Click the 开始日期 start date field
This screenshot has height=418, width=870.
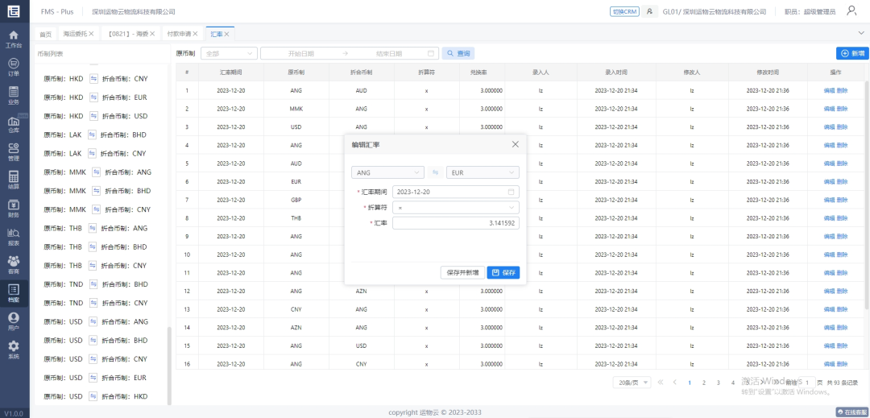(301, 53)
